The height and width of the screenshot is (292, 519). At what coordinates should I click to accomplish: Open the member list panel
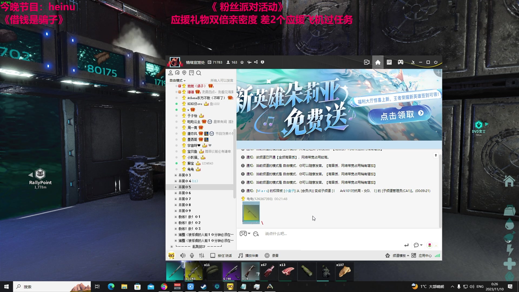[x=170, y=73]
